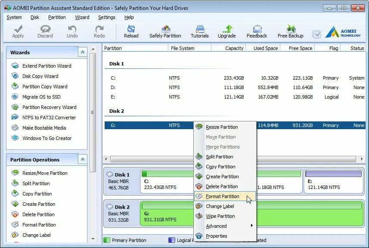Open the Wizard menu
The image size is (369, 248).
82,17
